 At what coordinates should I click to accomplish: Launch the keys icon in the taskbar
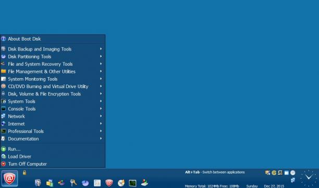coord(73,183)
